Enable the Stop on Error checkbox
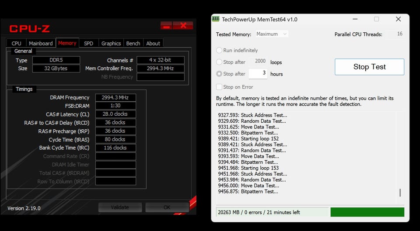 pos(219,87)
